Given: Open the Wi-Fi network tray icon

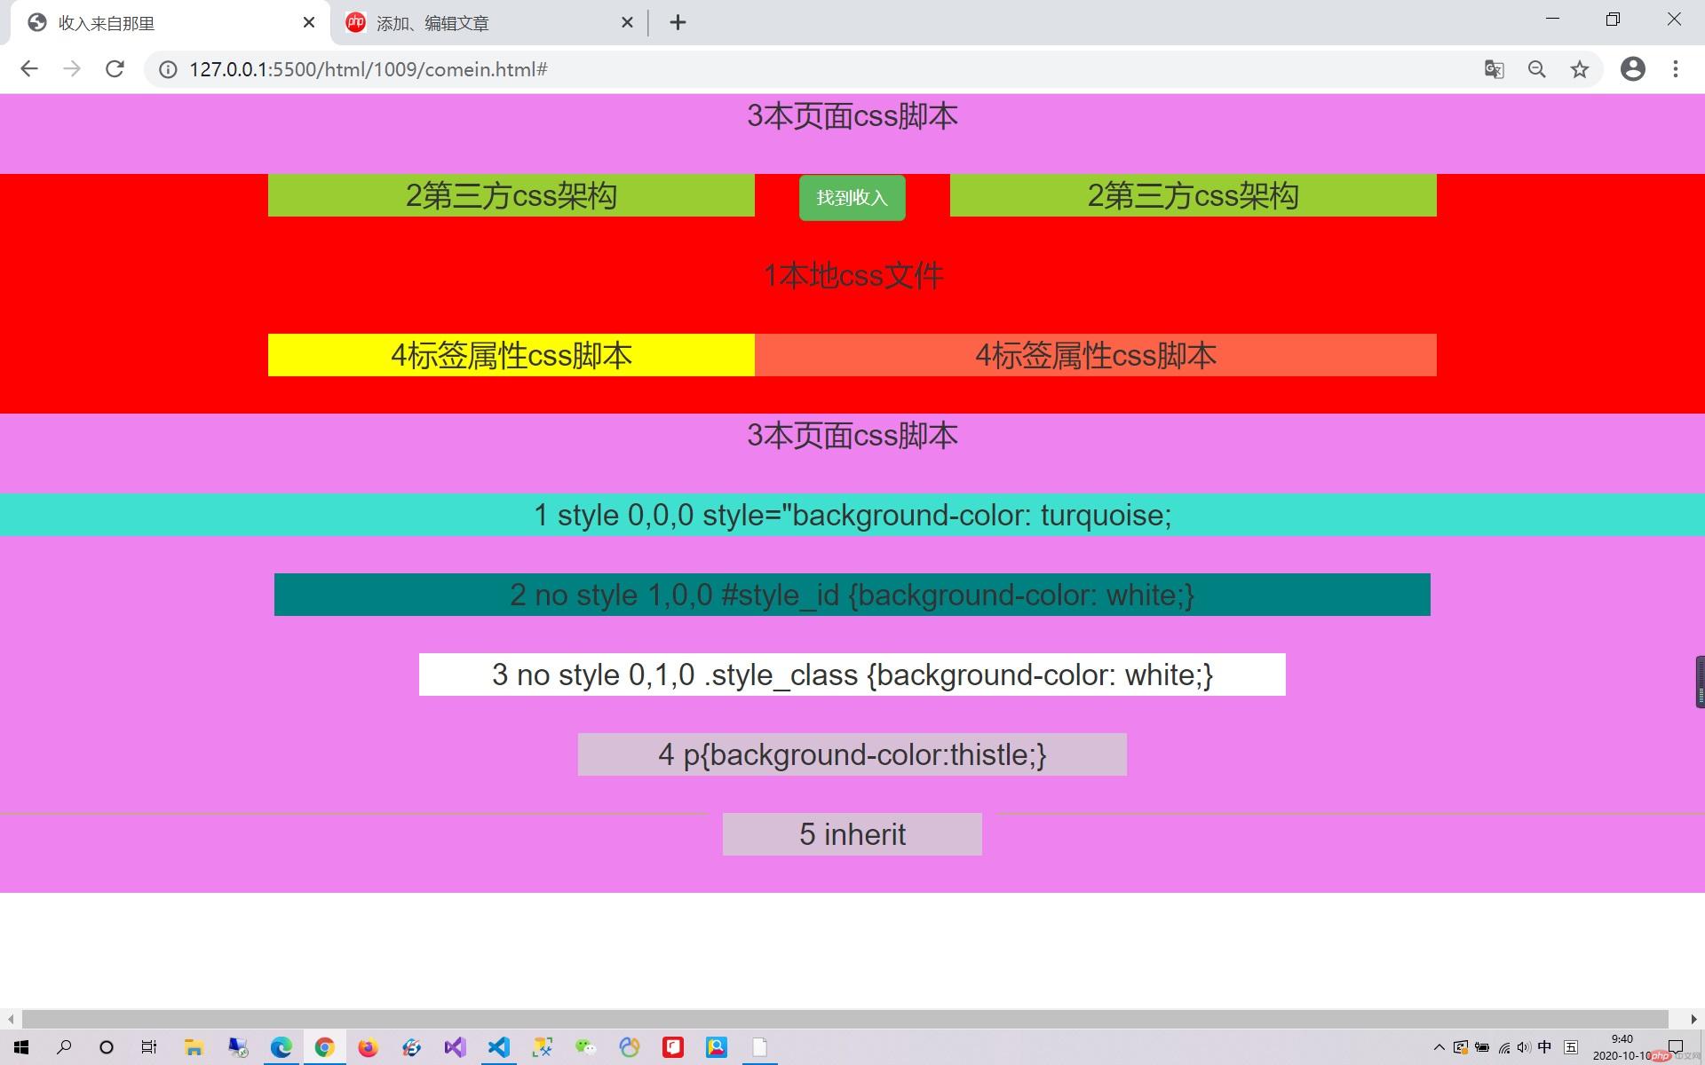Looking at the screenshot, I should 1504,1047.
